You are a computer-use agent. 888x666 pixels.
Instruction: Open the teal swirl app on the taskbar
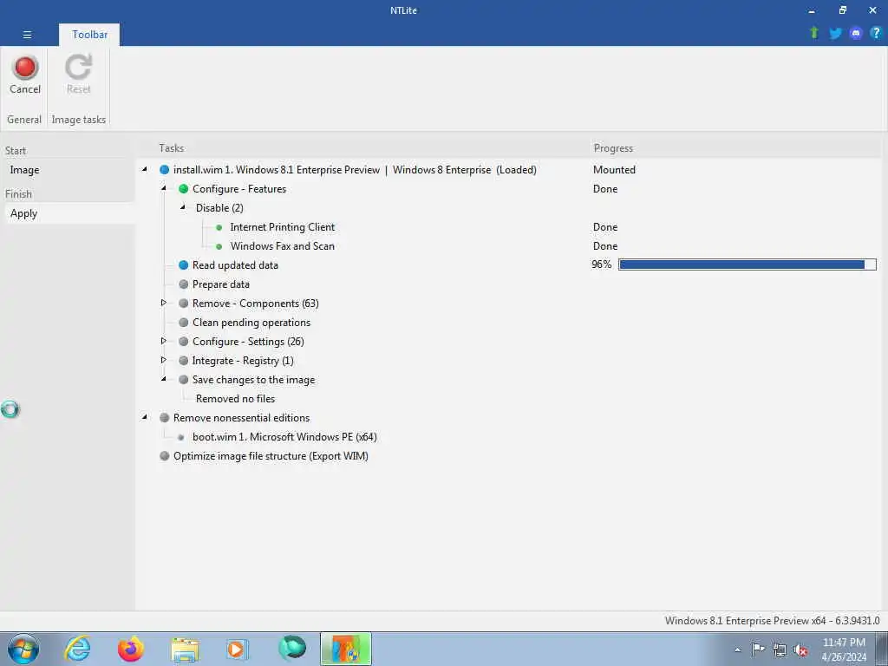(292, 648)
